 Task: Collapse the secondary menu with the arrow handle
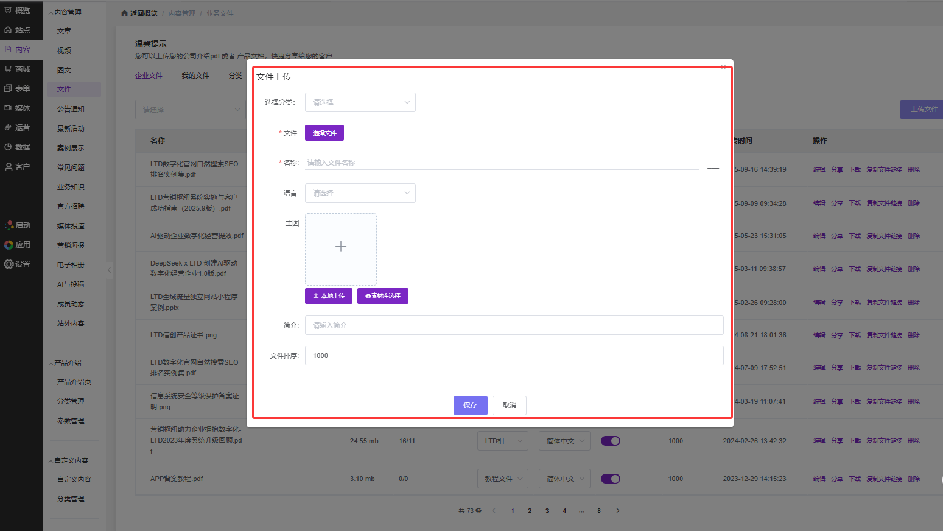point(110,269)
